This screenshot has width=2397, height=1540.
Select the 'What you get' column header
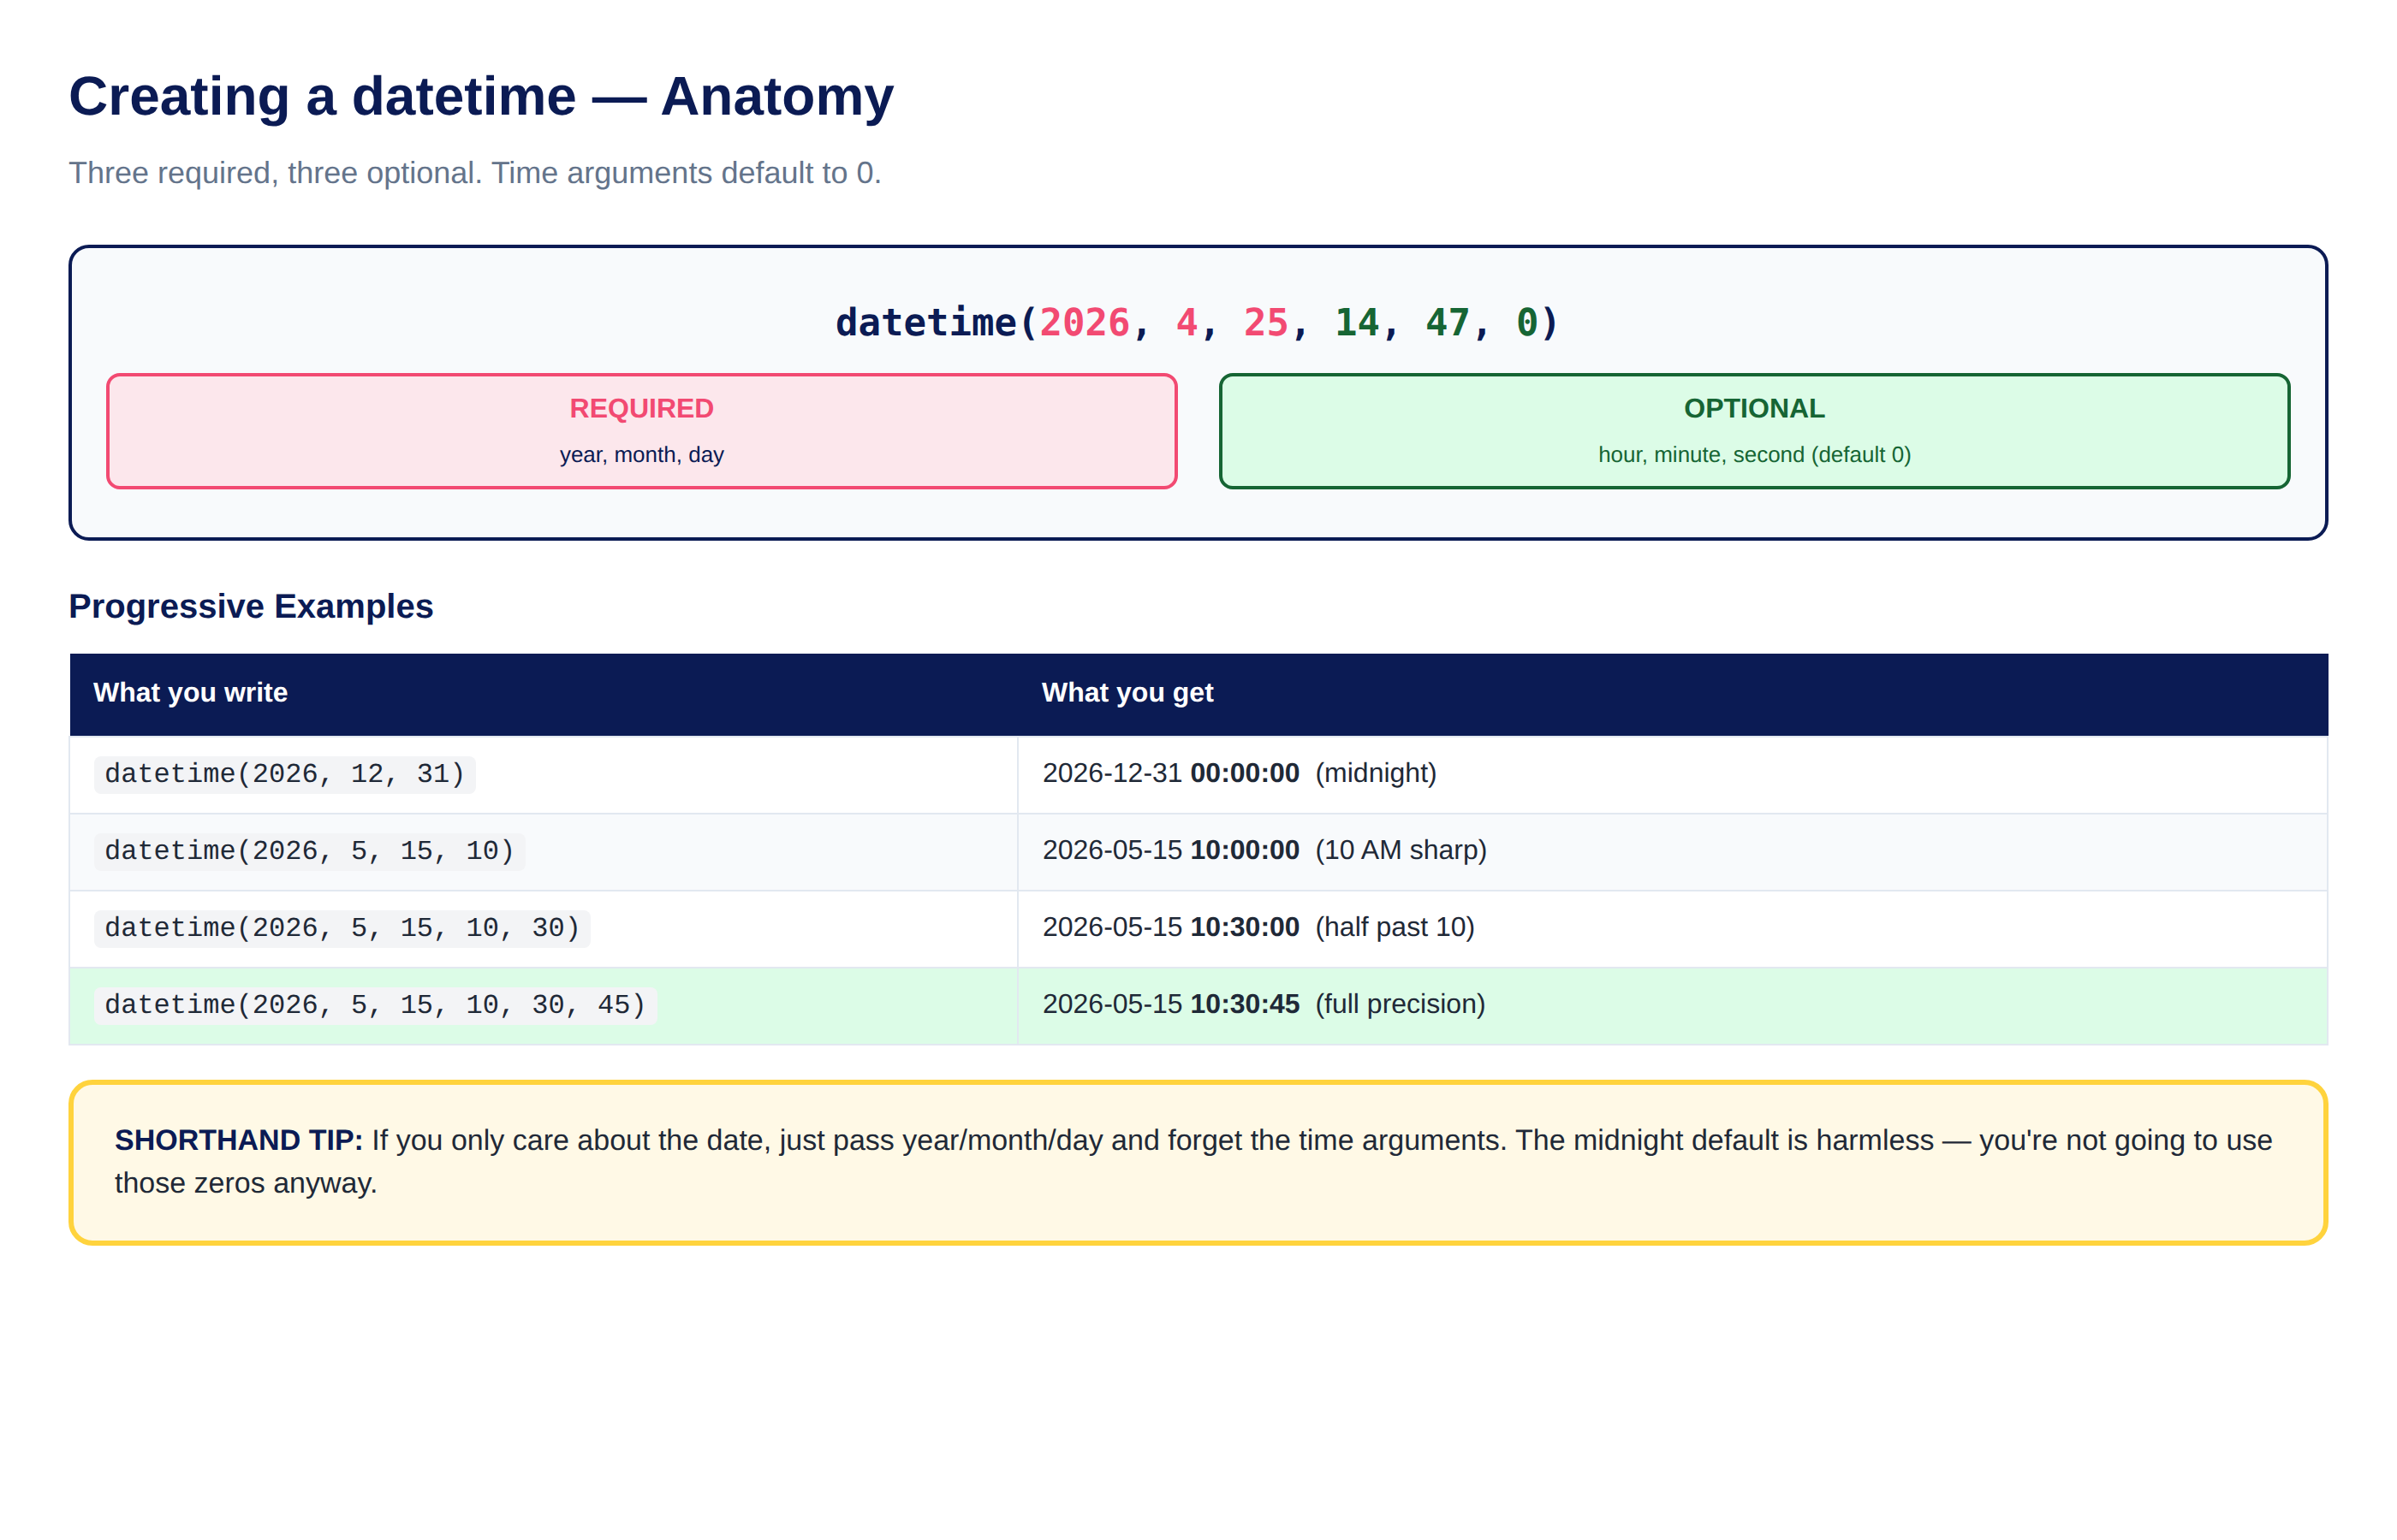1127,693
